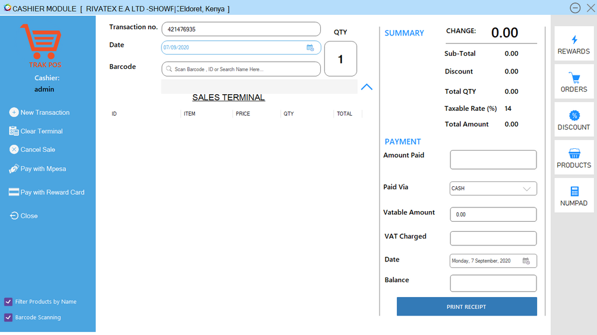This screenshot has height=335, width=597.
Task: Click the ORDERS label on its button
Action: point(574,90)
